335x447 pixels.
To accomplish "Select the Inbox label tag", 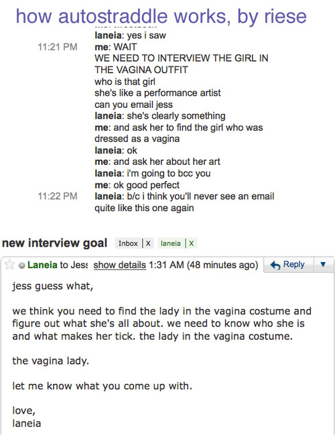I will click(128, 243).
